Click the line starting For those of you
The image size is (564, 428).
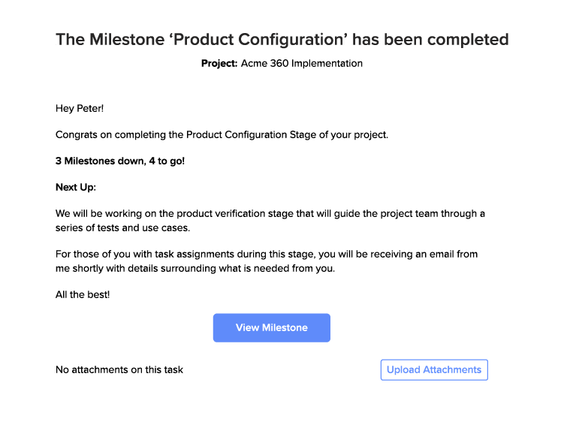coord(267,255)
